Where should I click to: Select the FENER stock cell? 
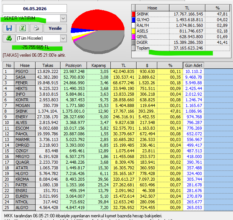click(x=25, y=83)
